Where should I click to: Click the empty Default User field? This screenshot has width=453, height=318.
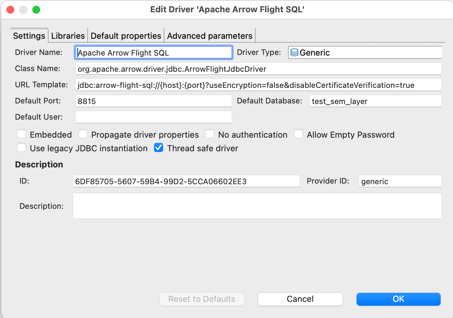tap(154, 117)
